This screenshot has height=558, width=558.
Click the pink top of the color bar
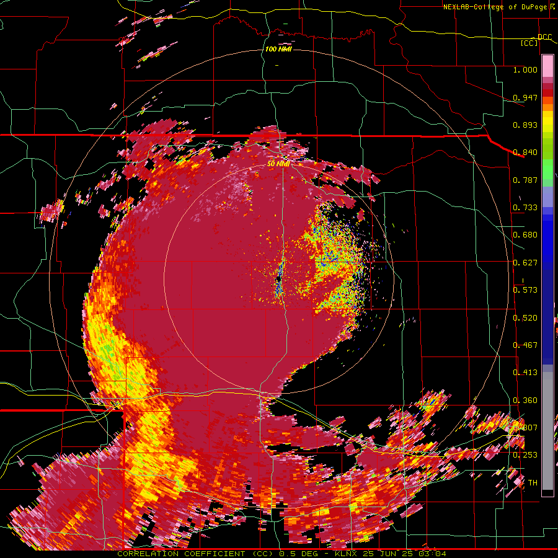pyautogui.click(x=547, y=66)
